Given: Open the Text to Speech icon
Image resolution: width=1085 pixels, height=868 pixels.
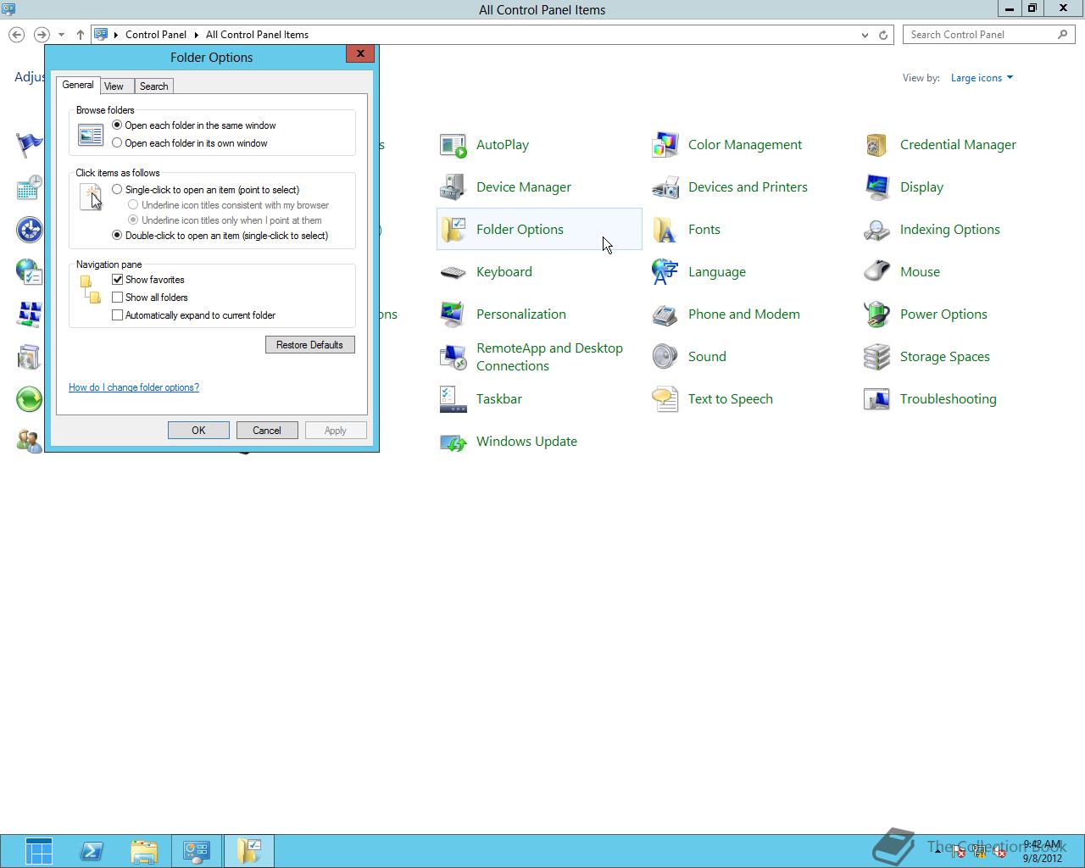Looking at the screenshot, I should click(665, 399).
